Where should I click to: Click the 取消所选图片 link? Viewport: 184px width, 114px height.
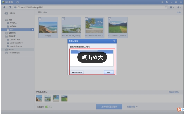coord(174,92)
